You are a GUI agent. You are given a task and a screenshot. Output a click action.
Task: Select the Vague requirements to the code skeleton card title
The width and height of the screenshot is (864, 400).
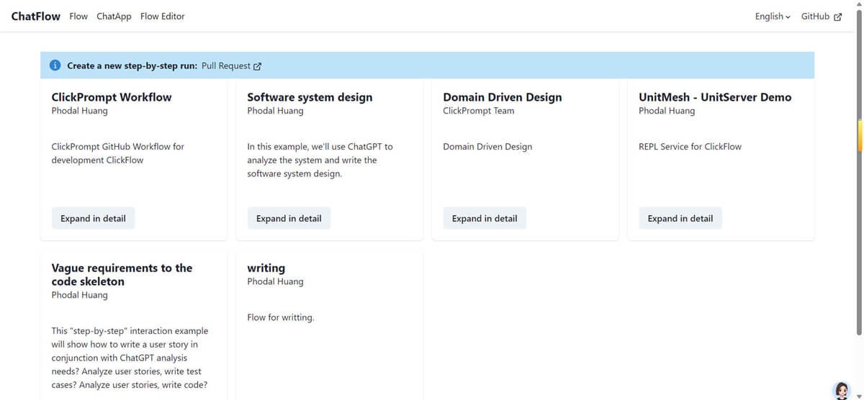pos(122,275)
